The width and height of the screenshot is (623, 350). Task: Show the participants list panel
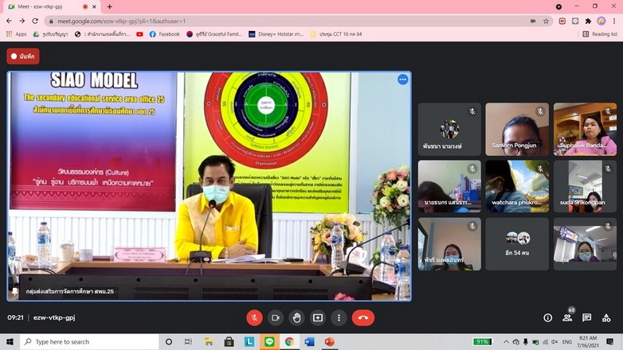click(x=567, y=317)
